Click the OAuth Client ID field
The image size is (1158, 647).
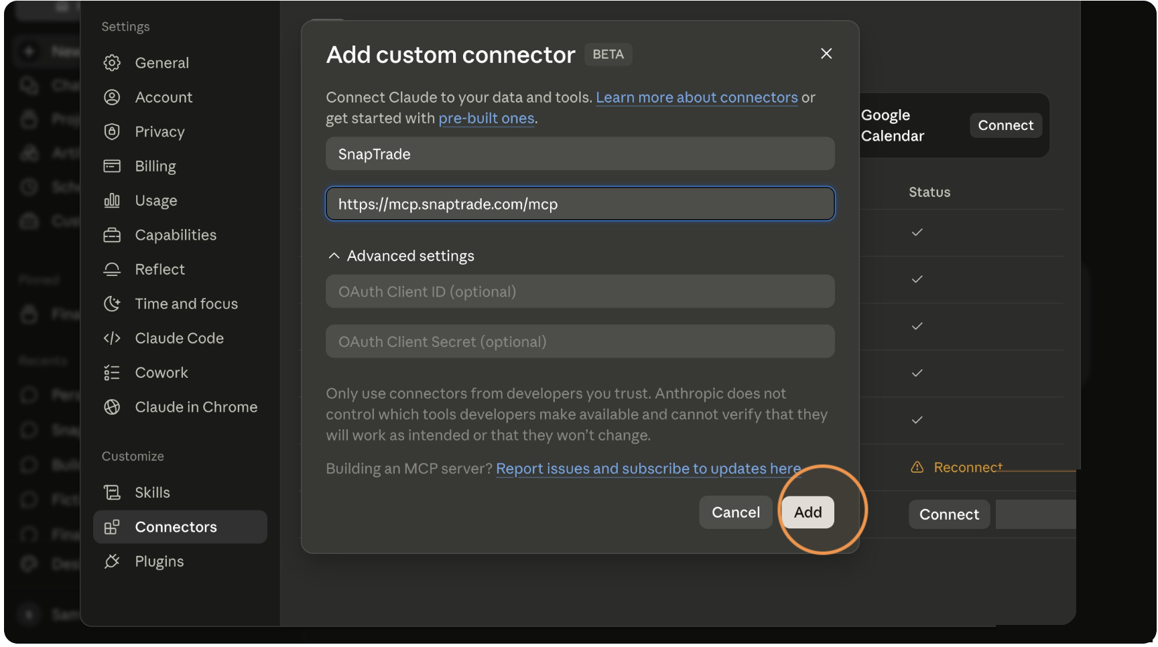580,291
